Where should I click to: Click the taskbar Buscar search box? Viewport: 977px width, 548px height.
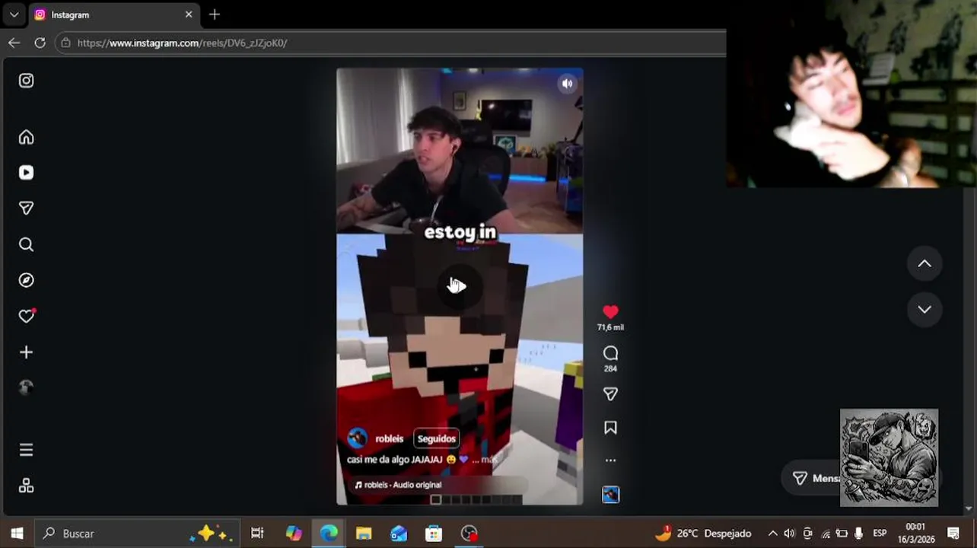137,534
